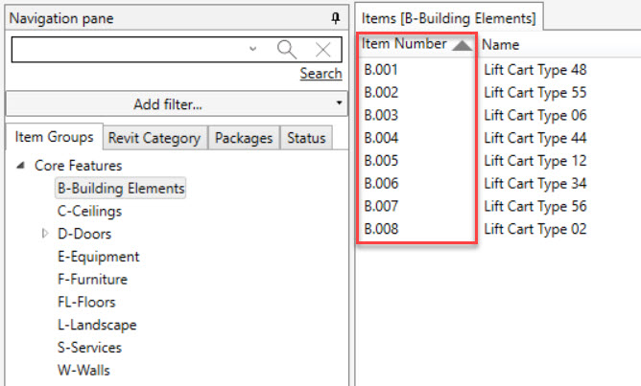Open the search box history dropdown arrow
The height and width of the screenshot is (386, 641).
click(x=252, y=49)
